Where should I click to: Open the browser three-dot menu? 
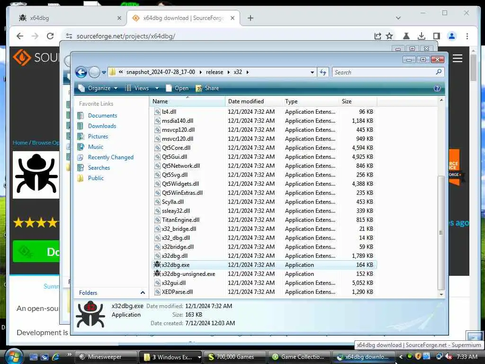coord(467,36)
